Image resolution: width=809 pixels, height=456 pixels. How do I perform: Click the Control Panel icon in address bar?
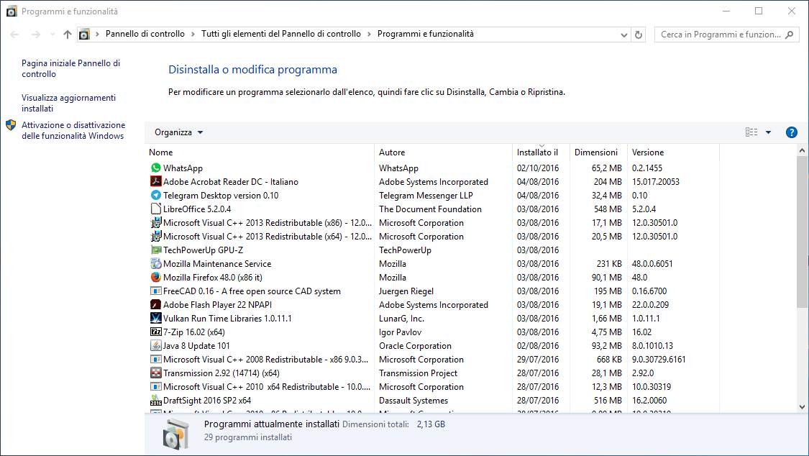pos(84,35)
